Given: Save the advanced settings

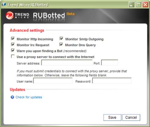Looking at the screenshot, I should pyautogui.click(x=112, y=118).
